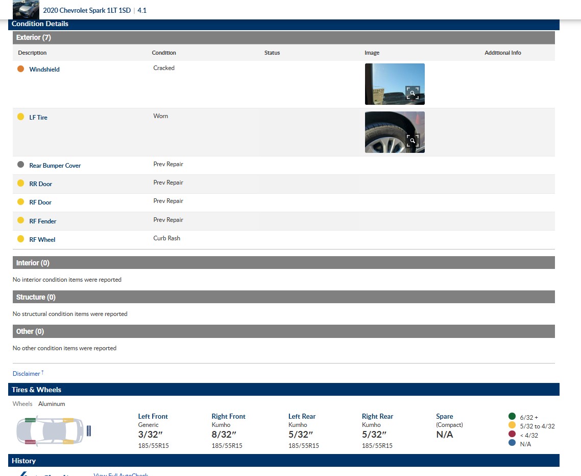Open the View Full AutoCheck link
The width and height of the screenshot is (581, 476).
click(x=121, y=474)
